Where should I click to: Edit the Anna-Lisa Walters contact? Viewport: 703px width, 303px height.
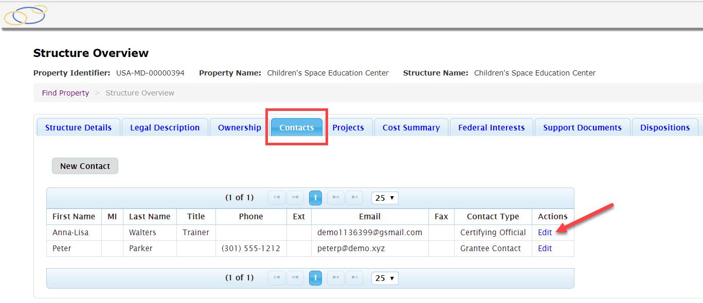coord(545,232)
